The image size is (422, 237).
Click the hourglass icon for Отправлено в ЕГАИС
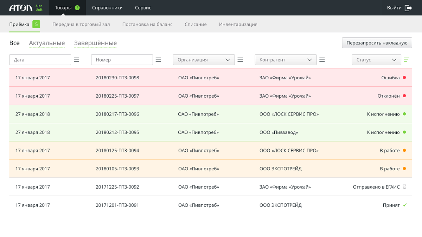[x=404, y=187]
